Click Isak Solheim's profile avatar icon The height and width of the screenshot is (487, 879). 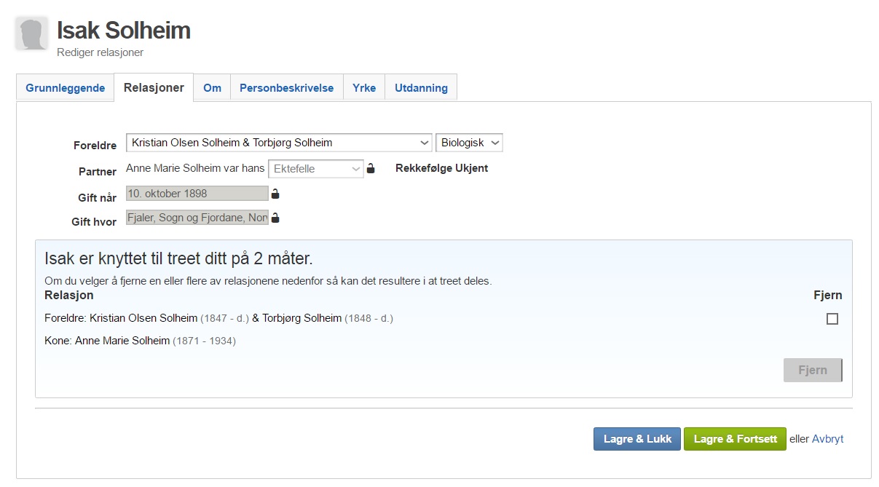(x=31, y=33)
